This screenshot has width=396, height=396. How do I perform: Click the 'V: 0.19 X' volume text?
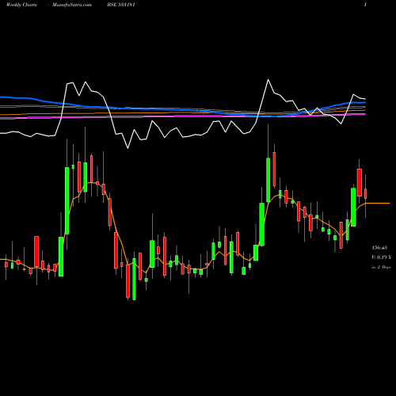tap(381, 257)
